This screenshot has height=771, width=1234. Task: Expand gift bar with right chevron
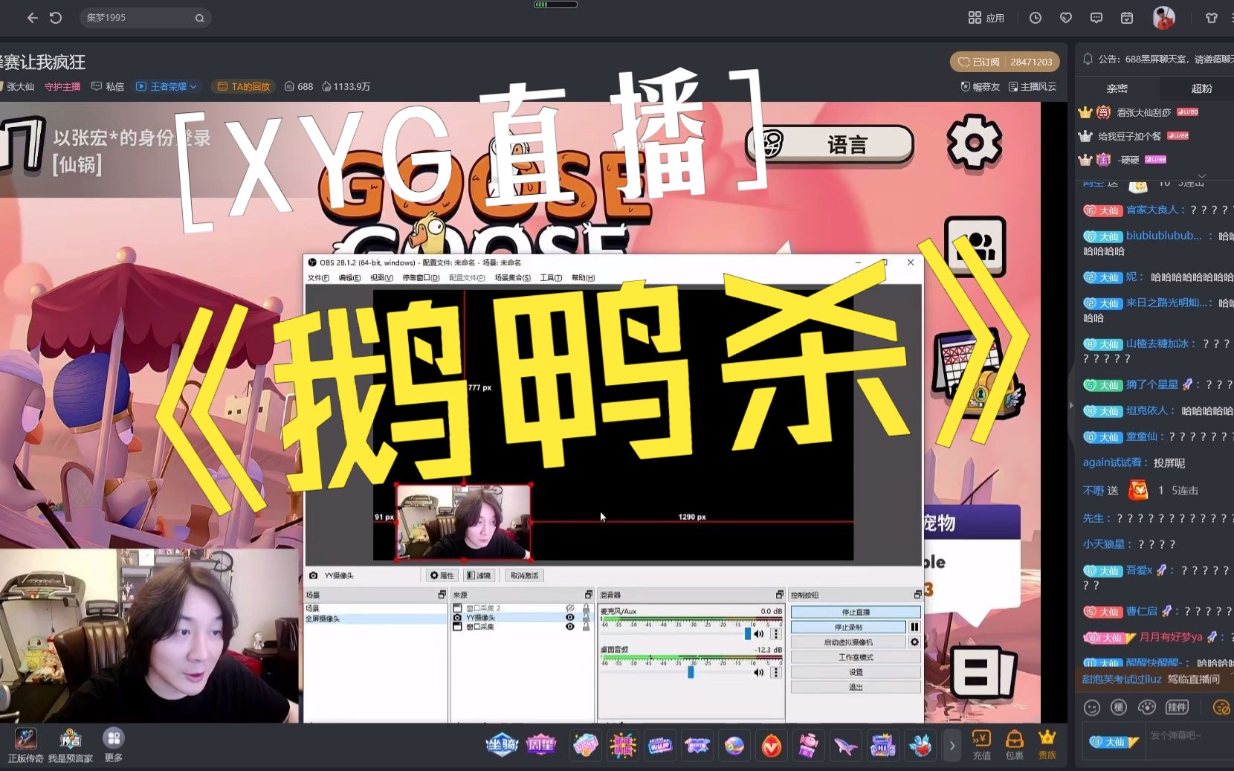click(x=952, y=745)
